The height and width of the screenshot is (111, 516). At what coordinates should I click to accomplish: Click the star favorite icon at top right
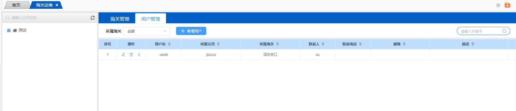coord(498,5)
